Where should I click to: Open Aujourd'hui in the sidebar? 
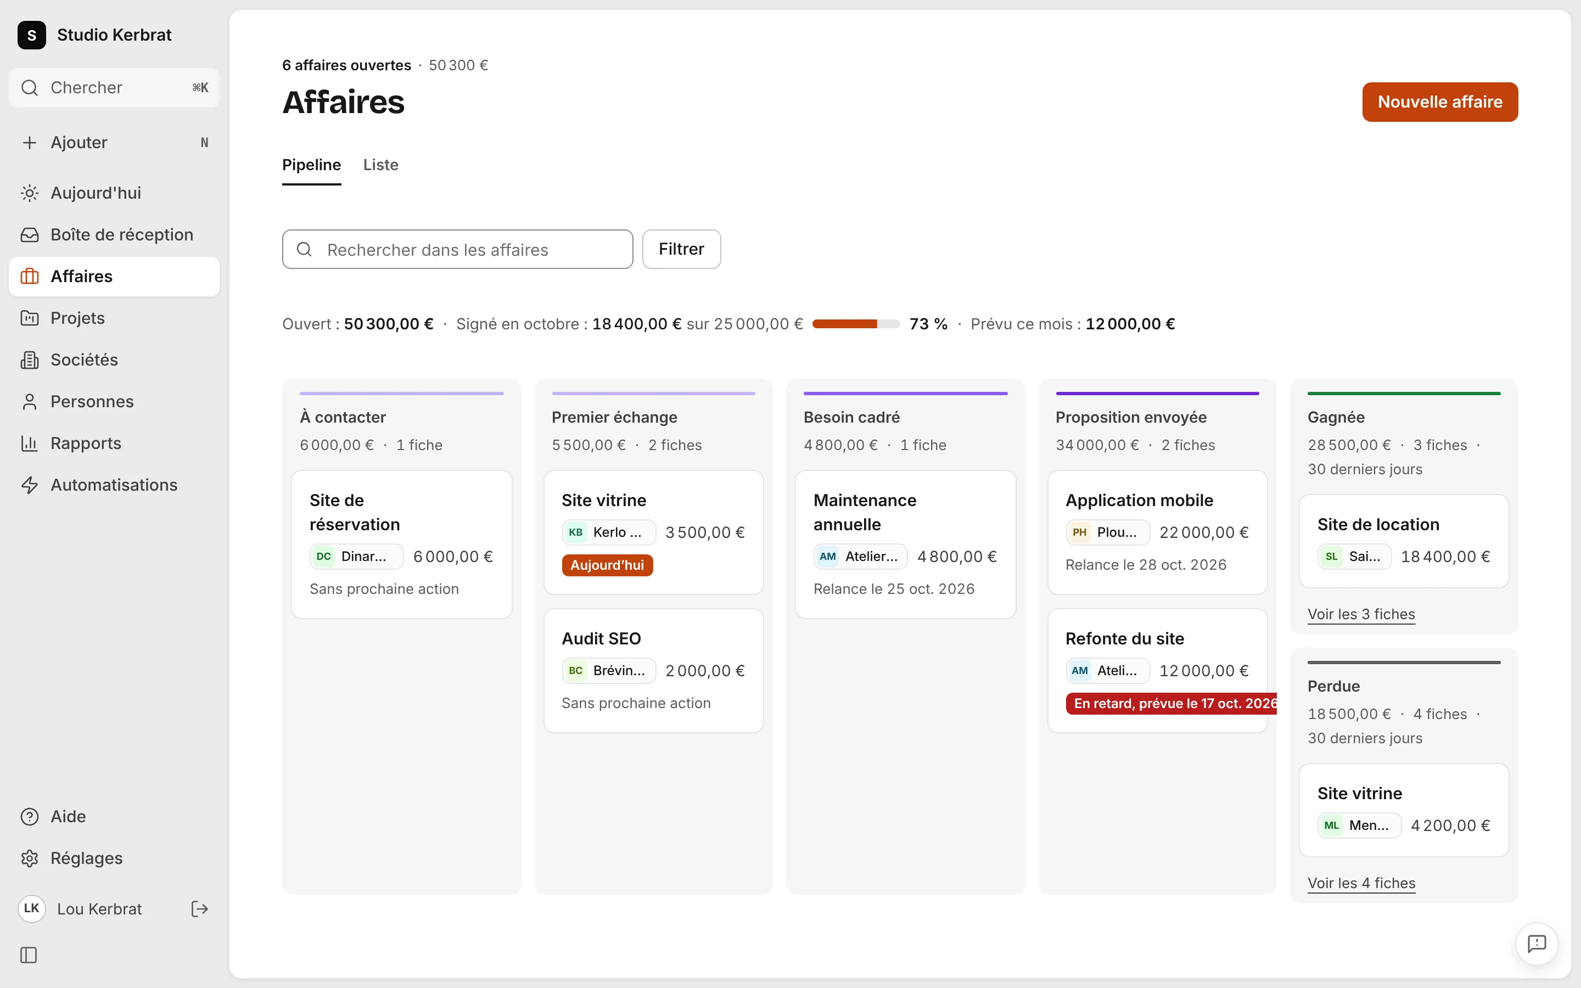pyautogui.click(x=114, y=193)
